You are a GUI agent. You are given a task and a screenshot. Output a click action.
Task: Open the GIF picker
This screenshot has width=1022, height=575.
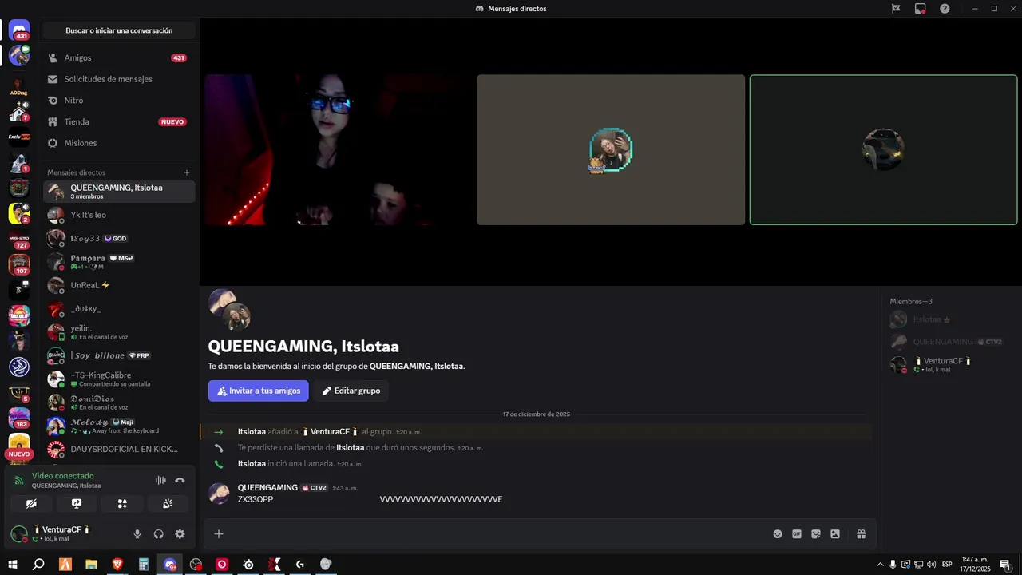pos(797,534)
